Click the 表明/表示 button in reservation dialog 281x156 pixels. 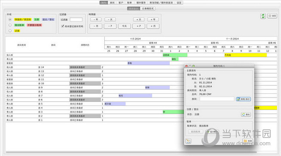(243, 99)
